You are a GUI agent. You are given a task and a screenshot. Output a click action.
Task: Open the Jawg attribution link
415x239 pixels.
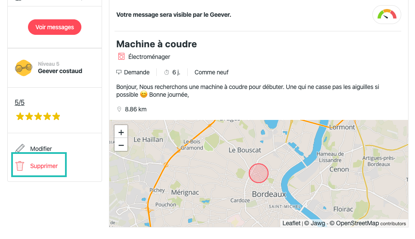point(318,223)
